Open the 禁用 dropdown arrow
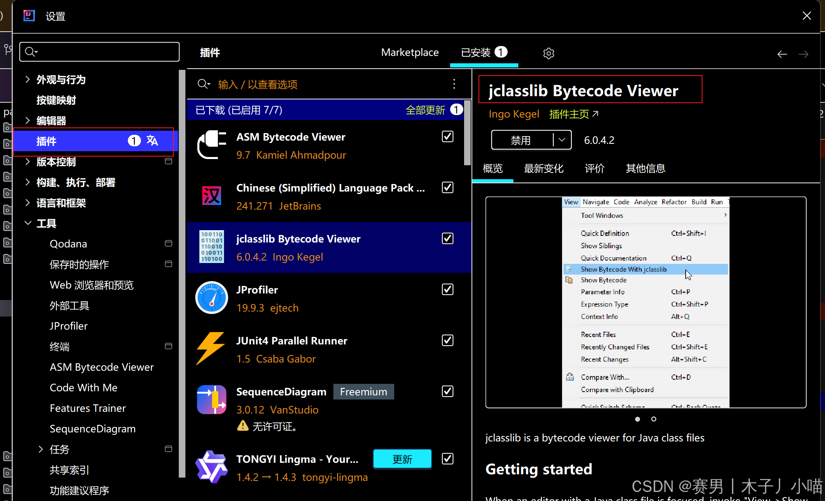The width and height of the screenshot is (825, 501). tap(562, 140)
